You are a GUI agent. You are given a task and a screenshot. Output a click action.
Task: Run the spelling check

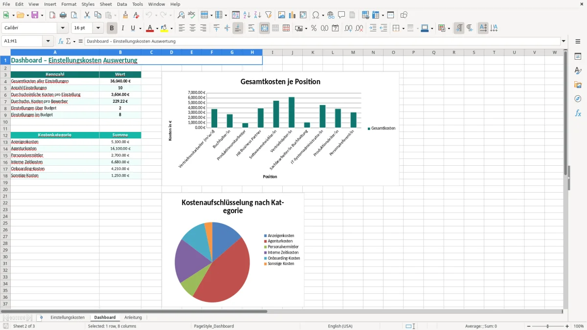point(192,15)
